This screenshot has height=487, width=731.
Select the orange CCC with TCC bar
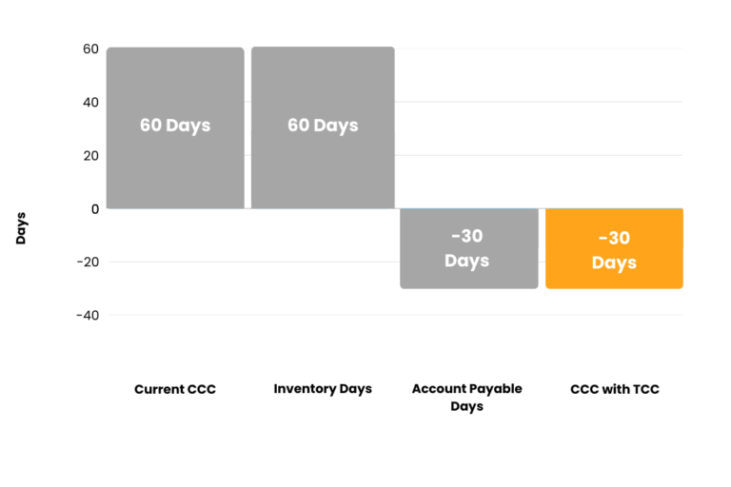[614, 248]
